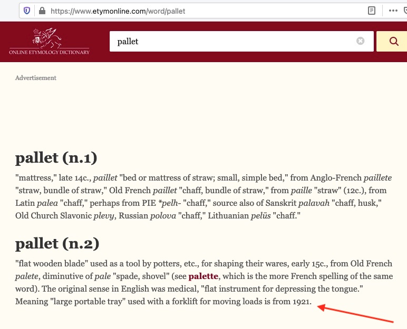Viewport: 407px width, 329px height.
Task: Open the page actions three-dot menu
Action: 393,11
